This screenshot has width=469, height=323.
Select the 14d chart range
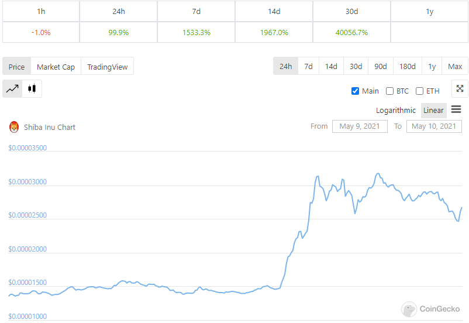point(331,66)
